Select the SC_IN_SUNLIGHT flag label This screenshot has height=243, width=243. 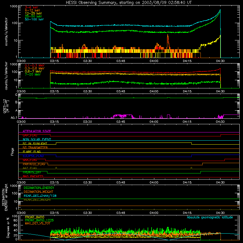coord(35,143)
